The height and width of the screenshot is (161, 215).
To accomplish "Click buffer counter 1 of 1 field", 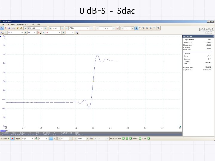I will coord(105,28).
